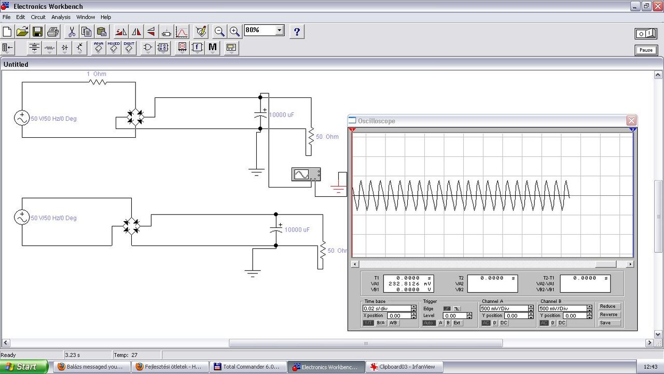Screen dimensions: 664x374
Task: Pause the simulation
Action: pyautogui.click(x=646, y=50)
